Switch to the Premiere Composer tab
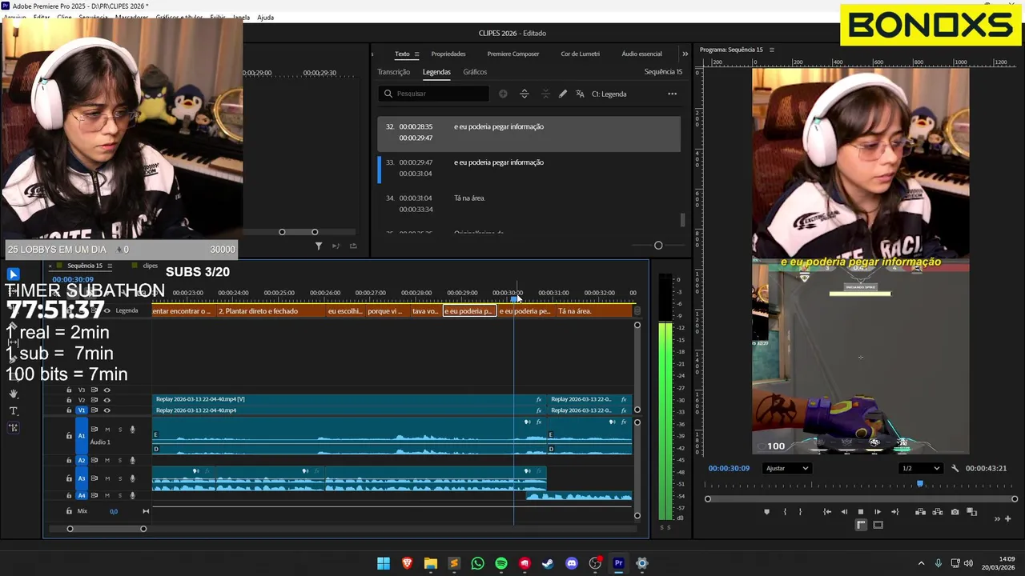Image resolution: width=1025 pixels, height=576 pixels. coord(513,54)
